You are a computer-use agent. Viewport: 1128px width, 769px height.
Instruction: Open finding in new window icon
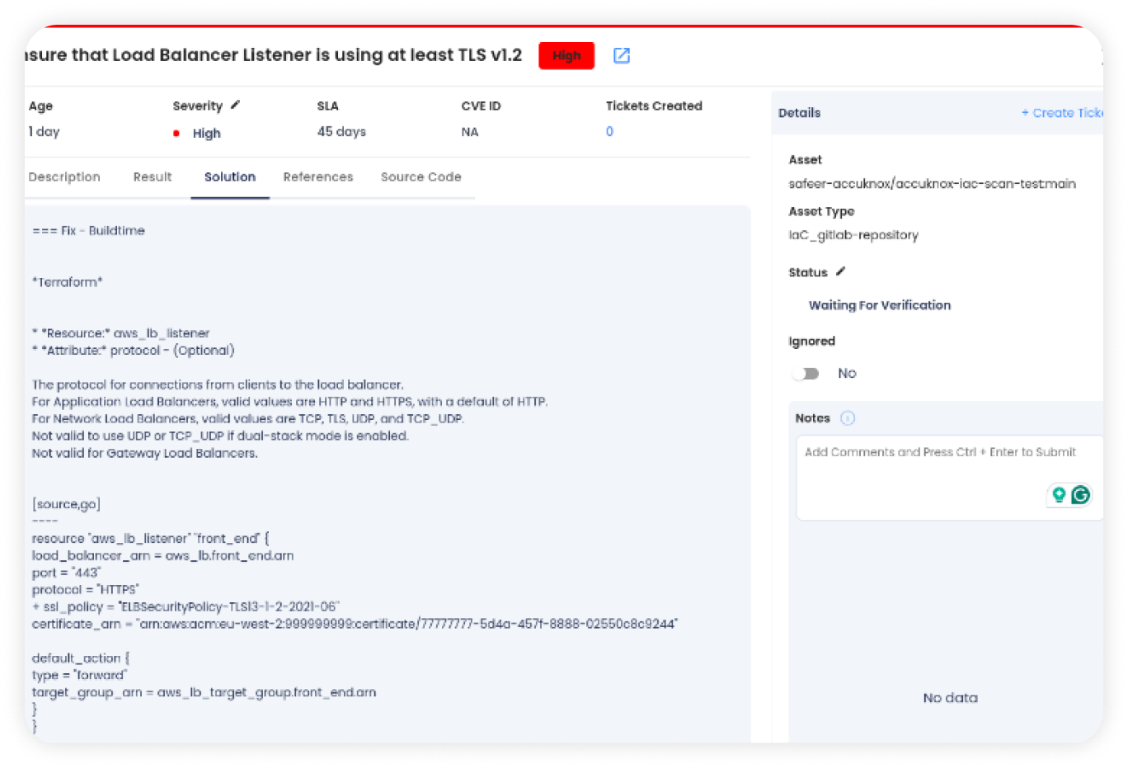coord(622,55)
